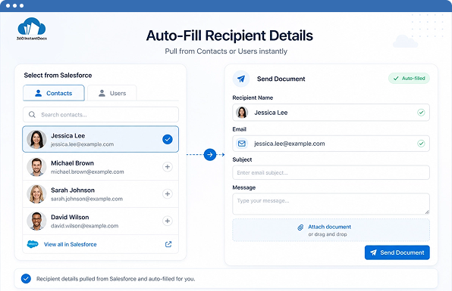Select david.wilson@example.com email text

[85, 226]
